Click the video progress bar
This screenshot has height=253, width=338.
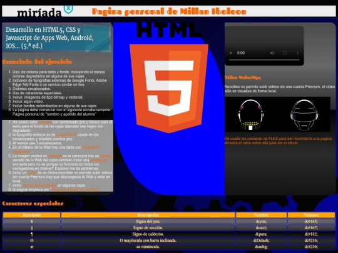(264, 60)
